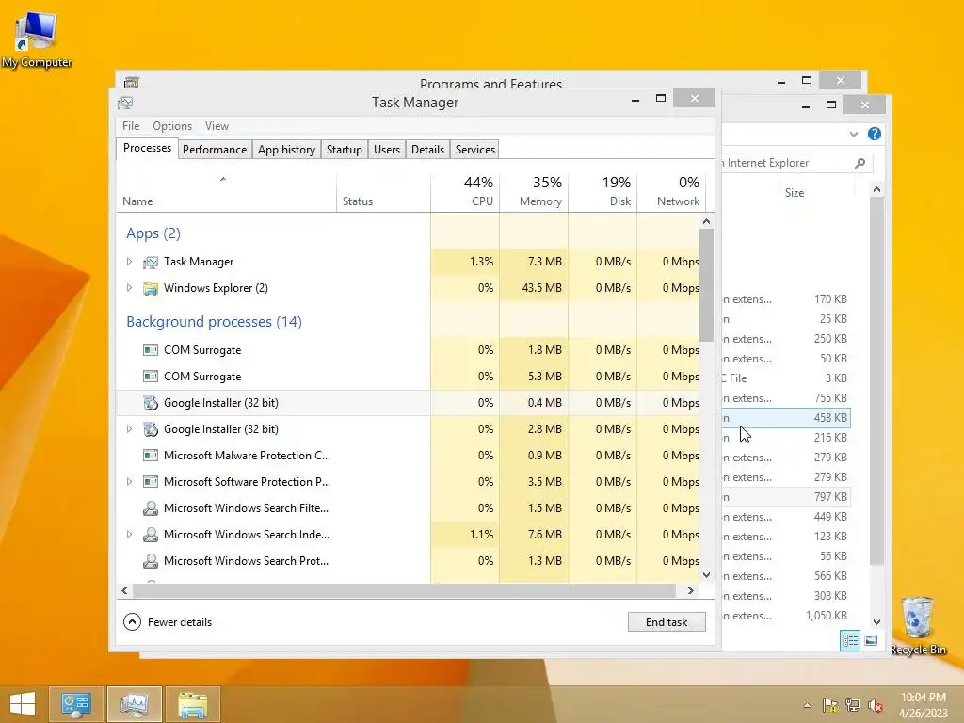Click the Fewer details label

pos(180,622)
